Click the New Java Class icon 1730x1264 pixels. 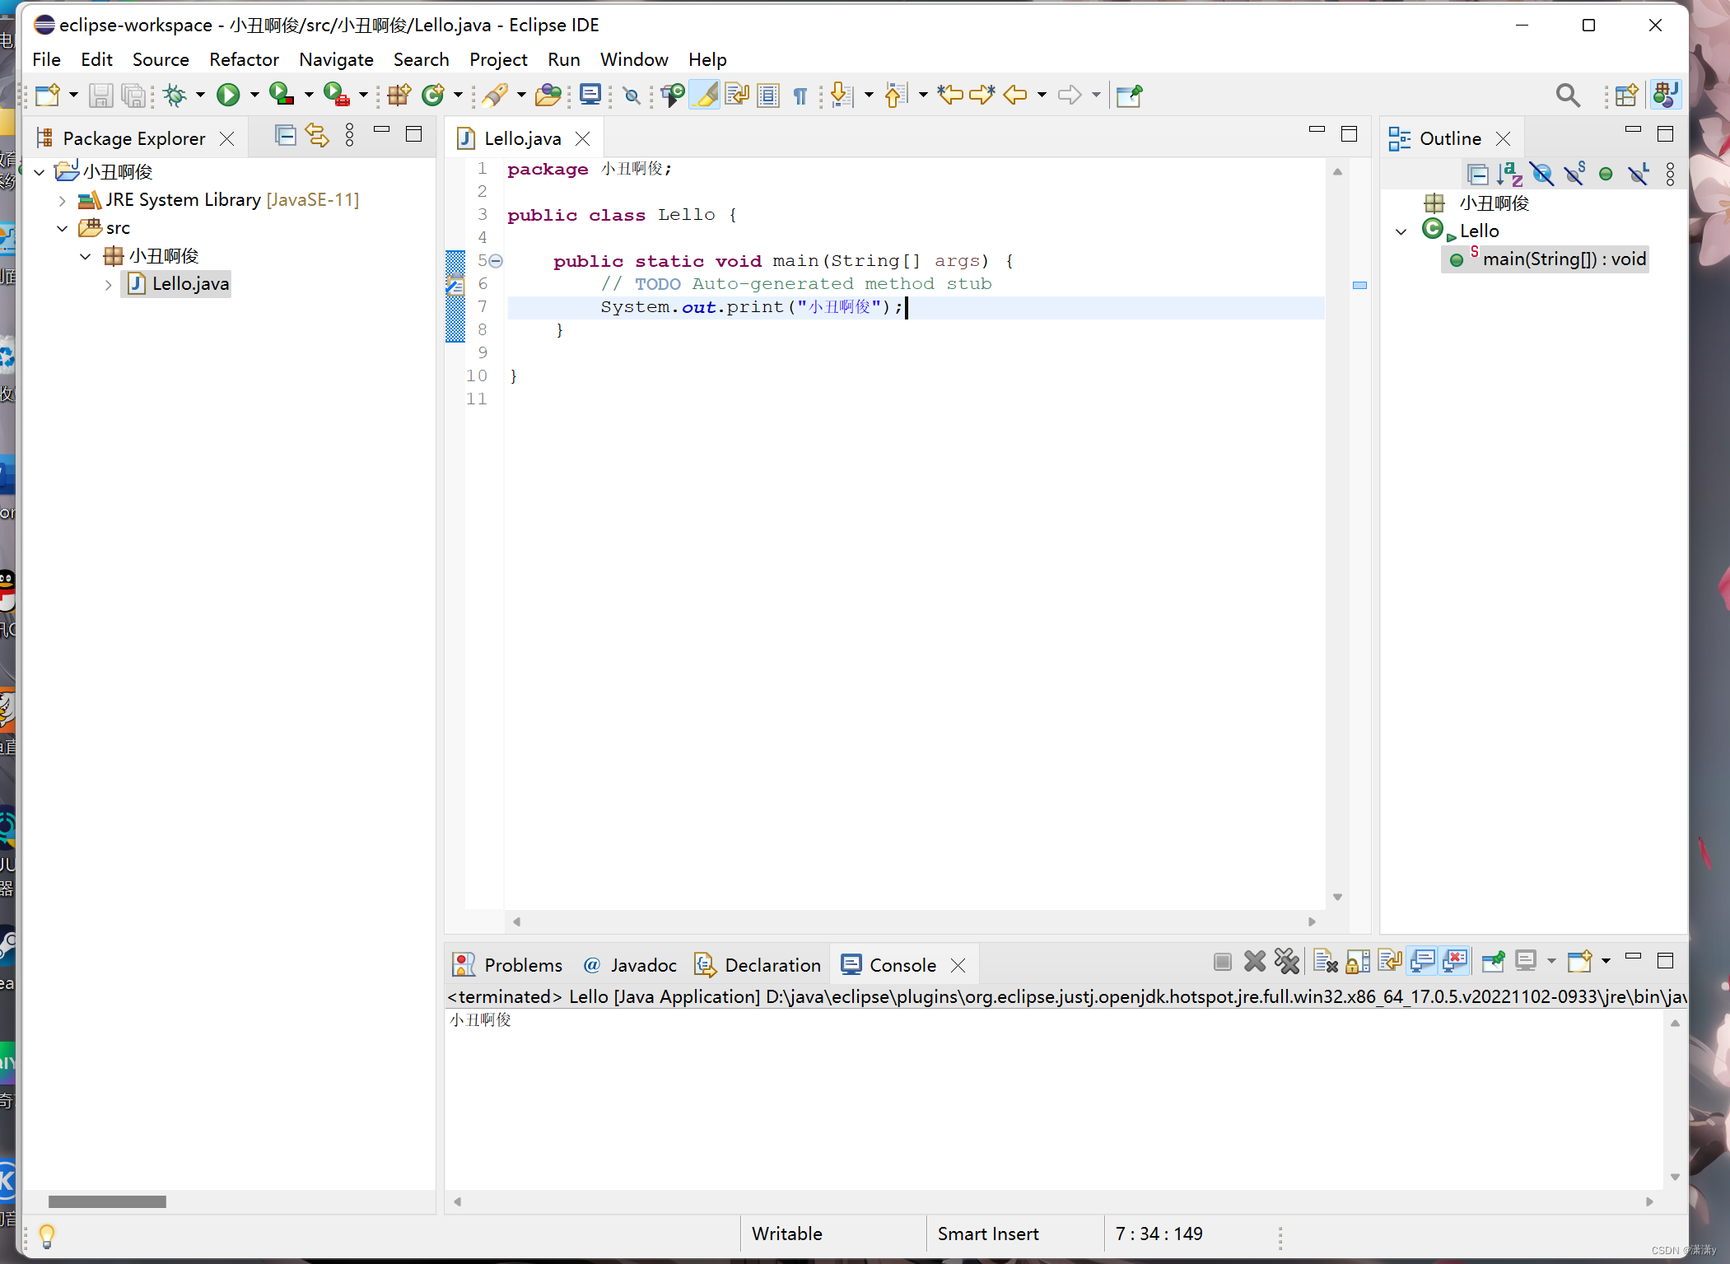(x=433, y=96)
